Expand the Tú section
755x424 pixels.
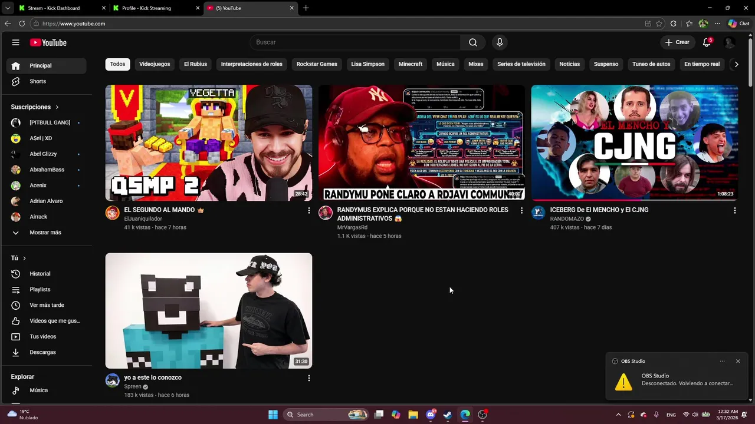point(18,258)
